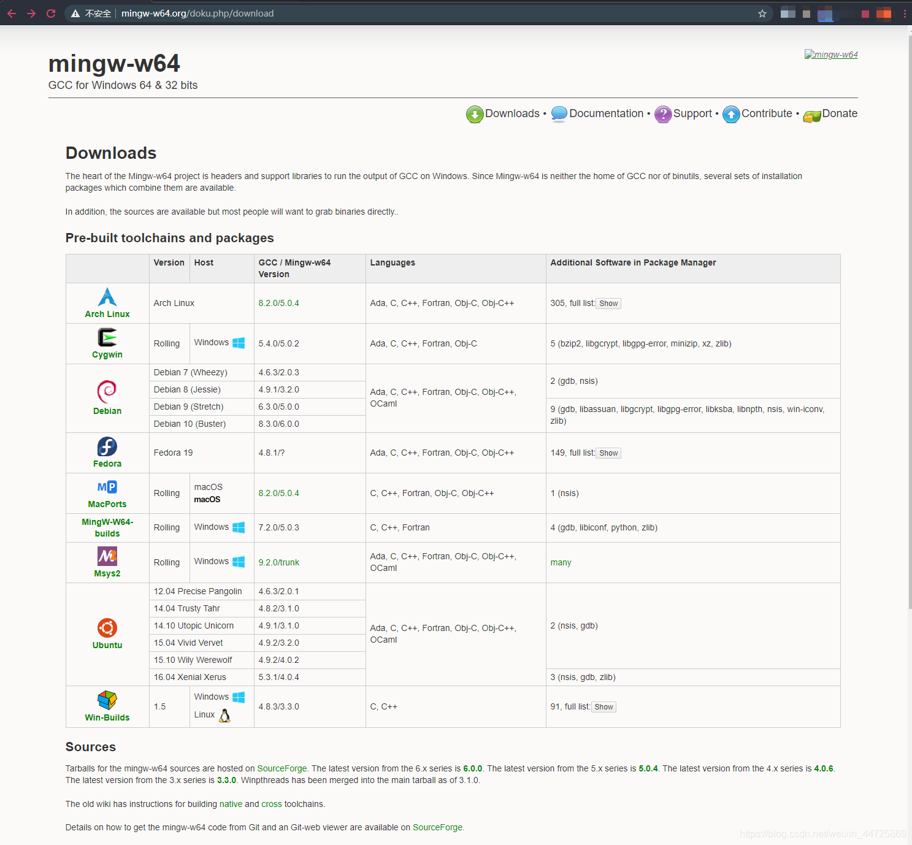Click the MacPorts logo icon

click(107, 487)
